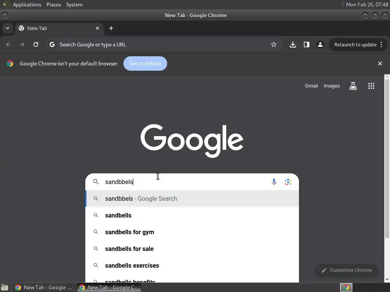This screenshot has height=292, width=390.
Task: Click show desktop icon in taskbar
Action: [5, 287]
